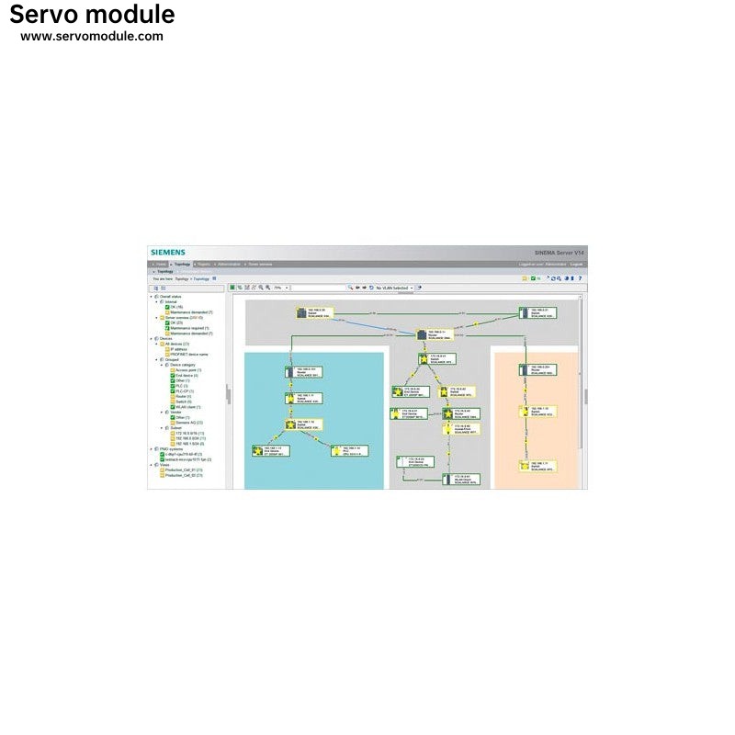Open the Topology main tab
This screenshot has width=735, height=735.
click(180, 265)
